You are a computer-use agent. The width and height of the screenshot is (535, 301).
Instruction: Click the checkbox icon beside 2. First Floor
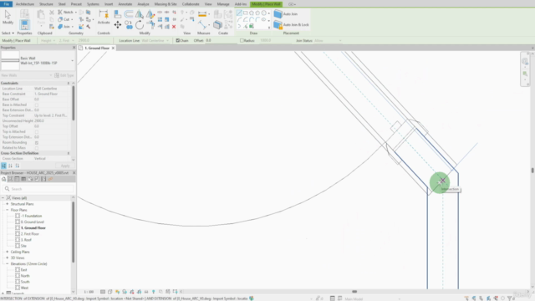click(x=18, y=234)
